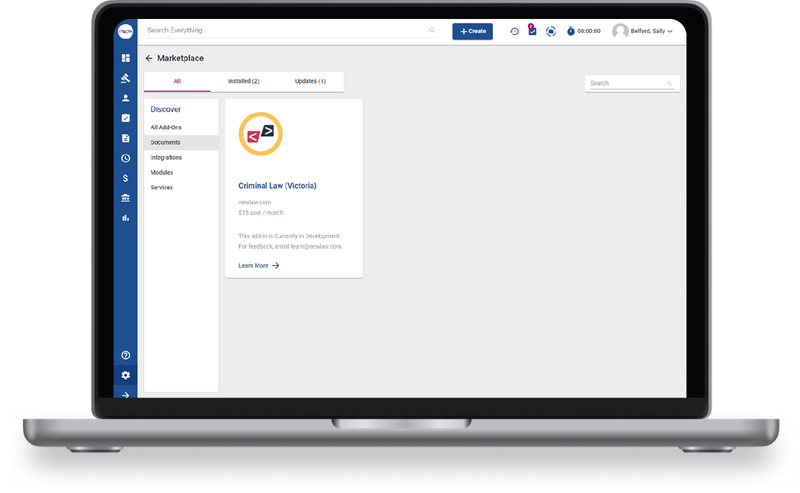Click the Search Everything input field
Screen dimensions: 800x493
pyautogui.click(x=285, y=31)
